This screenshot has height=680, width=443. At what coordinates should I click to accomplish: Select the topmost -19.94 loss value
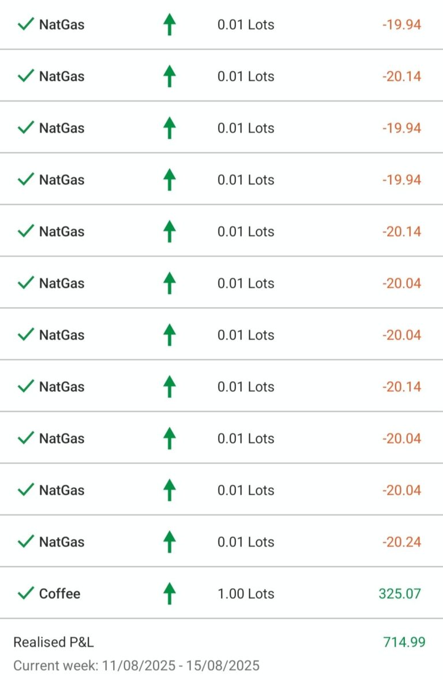401,25
